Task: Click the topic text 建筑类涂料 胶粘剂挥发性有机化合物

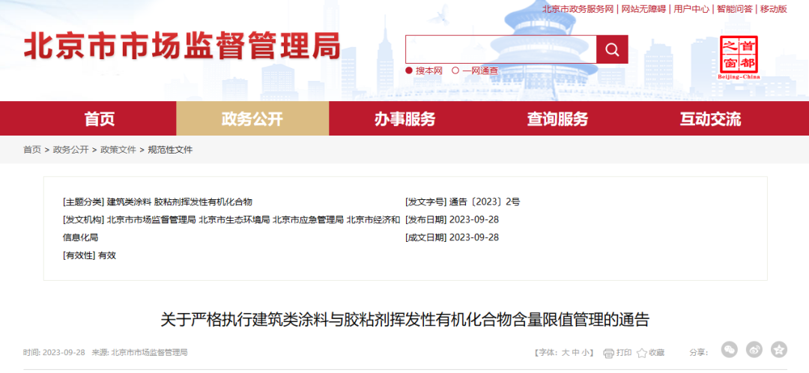Action: tap(180, 201)
